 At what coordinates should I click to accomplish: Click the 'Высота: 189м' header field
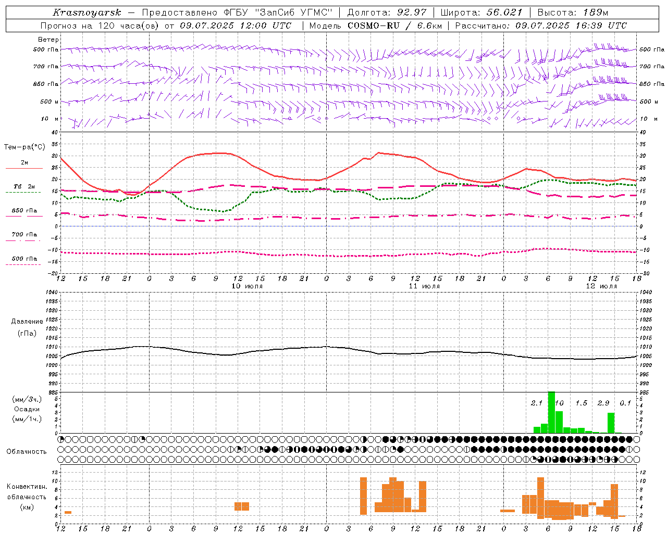pos(573,12)
